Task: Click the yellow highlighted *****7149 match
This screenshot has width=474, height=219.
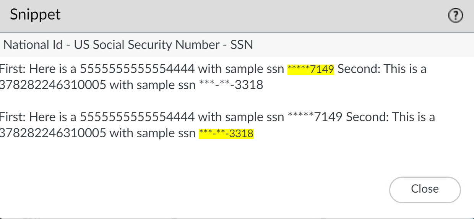Action: point(311,70)
